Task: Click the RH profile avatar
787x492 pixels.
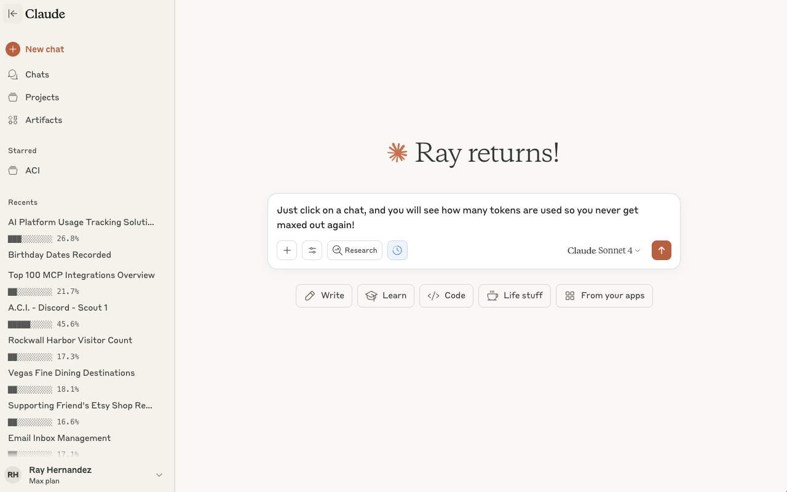Action: click(x=13, y=475)
